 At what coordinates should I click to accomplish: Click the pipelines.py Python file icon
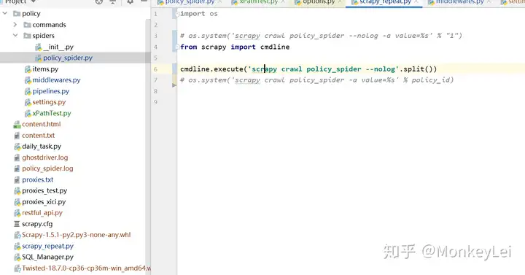[28, 91]
